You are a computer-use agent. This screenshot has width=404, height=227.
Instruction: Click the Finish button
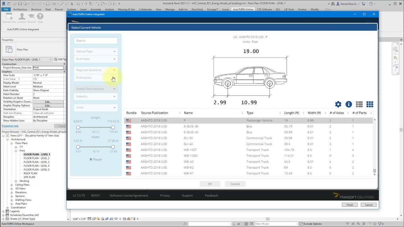pyautogui.click(x=350, y=205)
